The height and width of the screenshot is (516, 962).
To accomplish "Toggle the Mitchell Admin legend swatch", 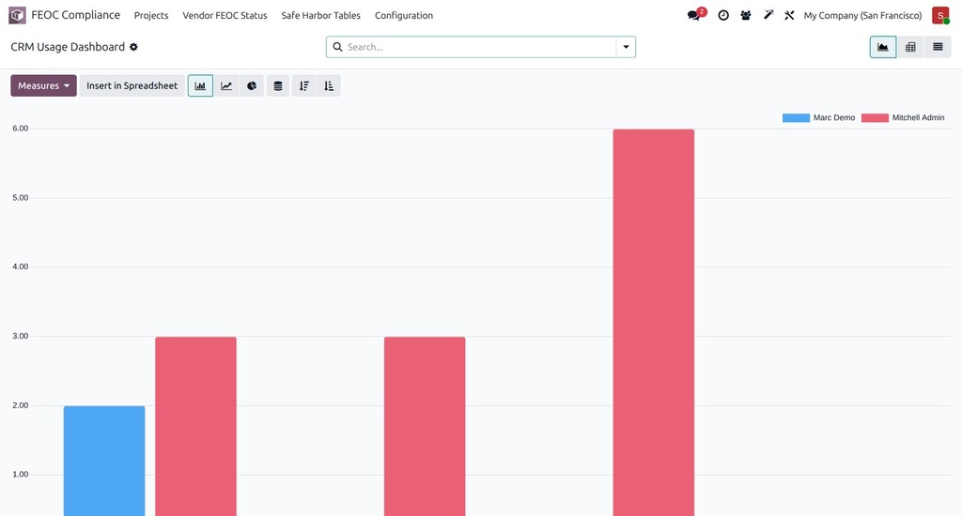I will [x=875, y=117].
